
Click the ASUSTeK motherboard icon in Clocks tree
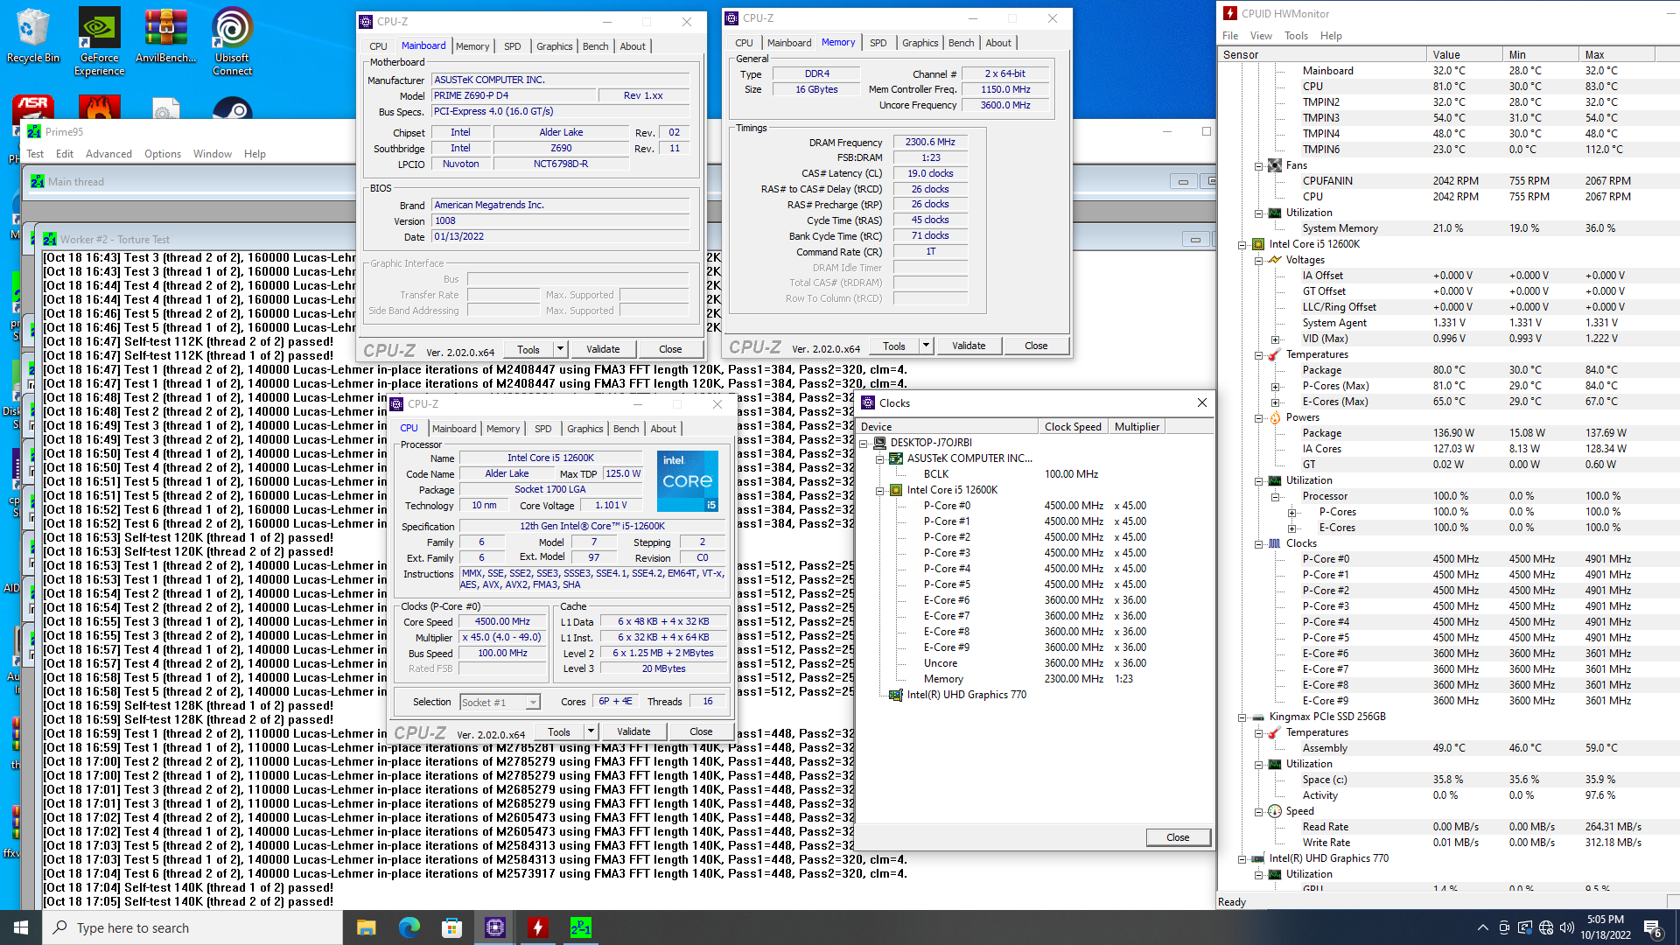click(896, 458)
